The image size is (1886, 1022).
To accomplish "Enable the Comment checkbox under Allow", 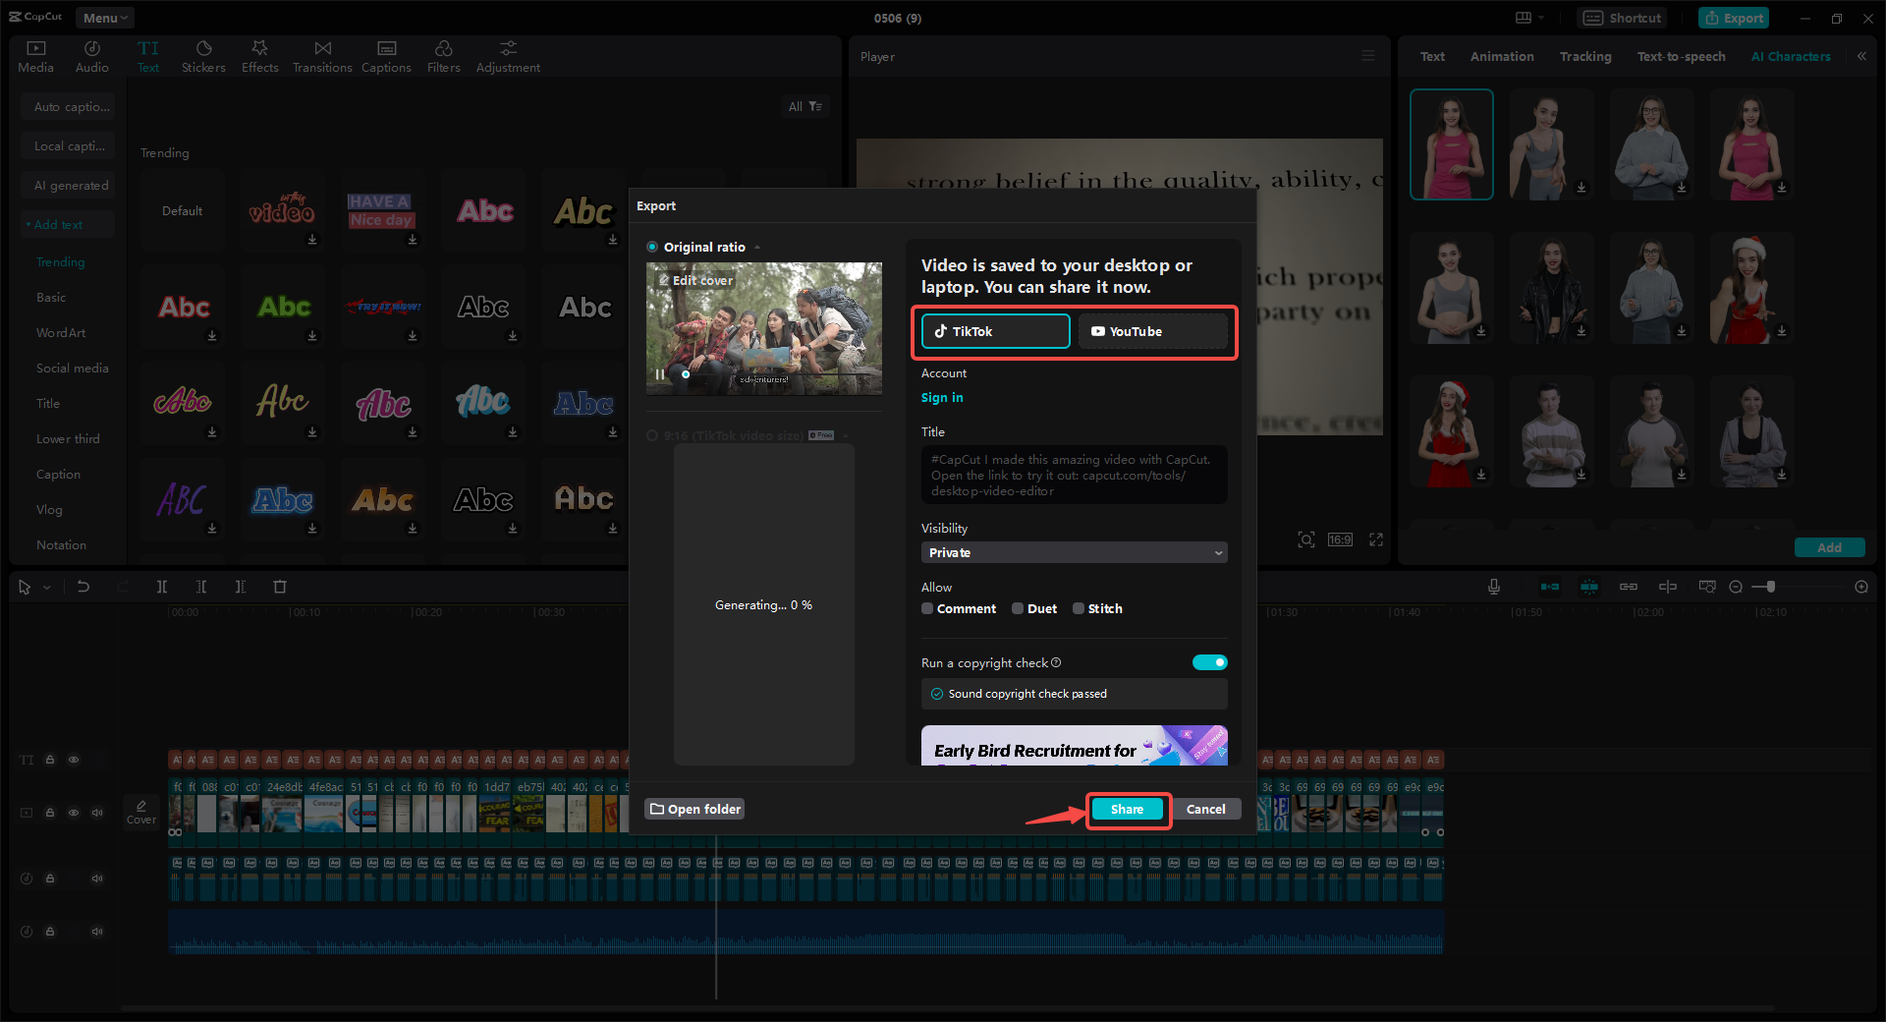I will (x=926, y=608).
